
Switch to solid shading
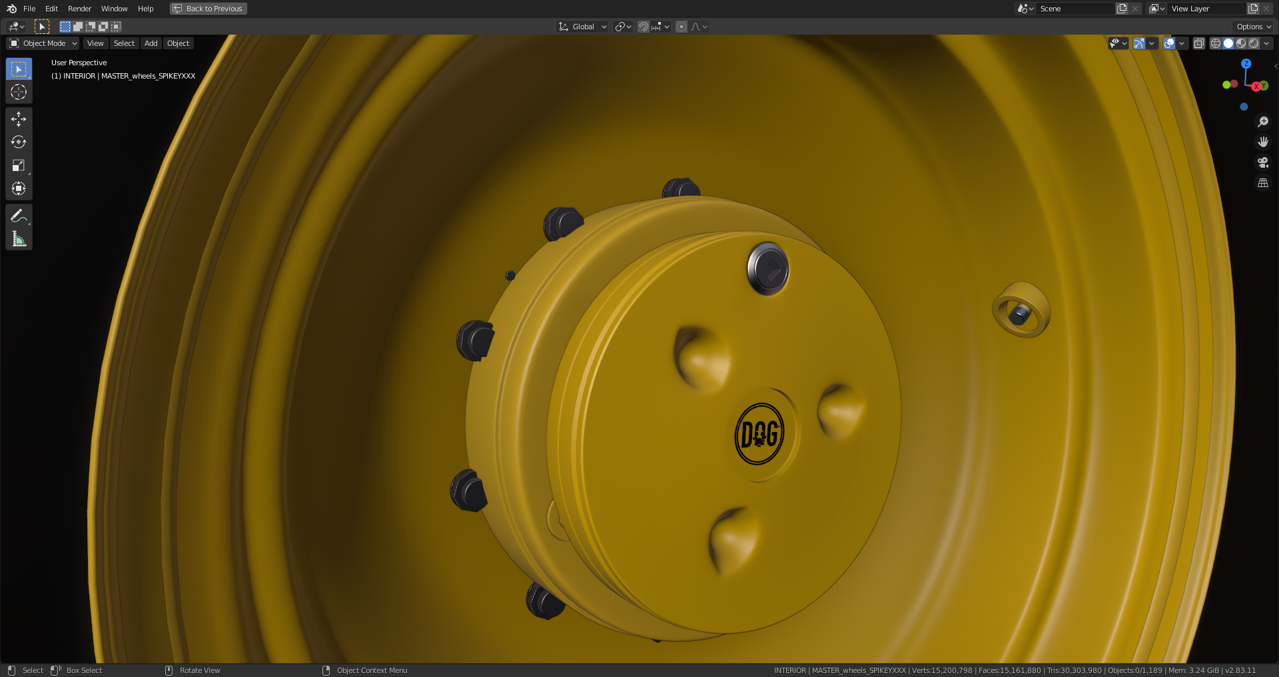[1228, 43]
